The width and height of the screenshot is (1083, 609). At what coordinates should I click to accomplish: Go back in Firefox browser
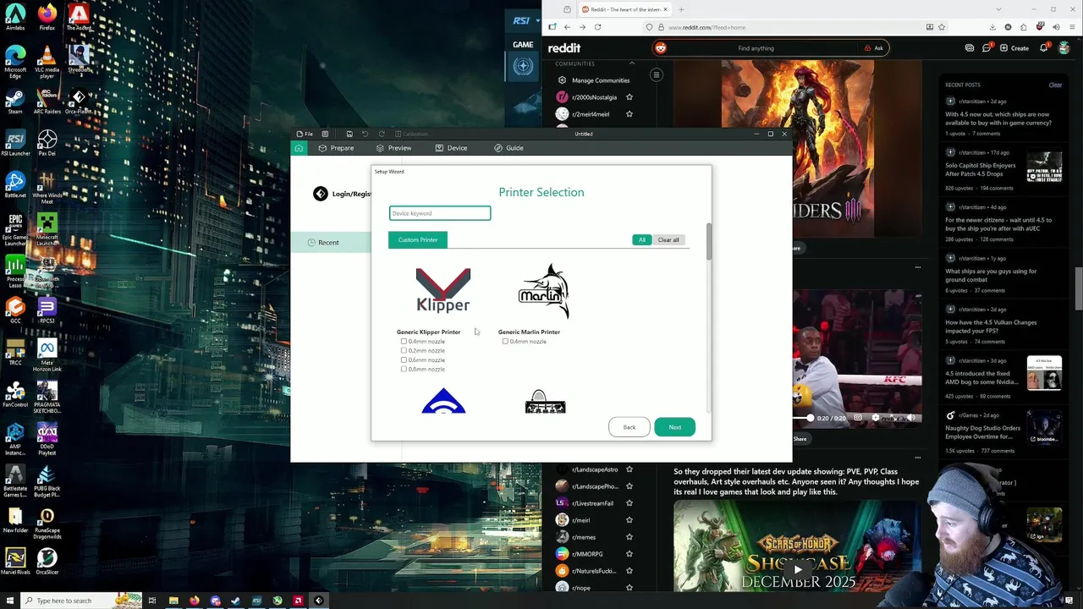[567, 27]
